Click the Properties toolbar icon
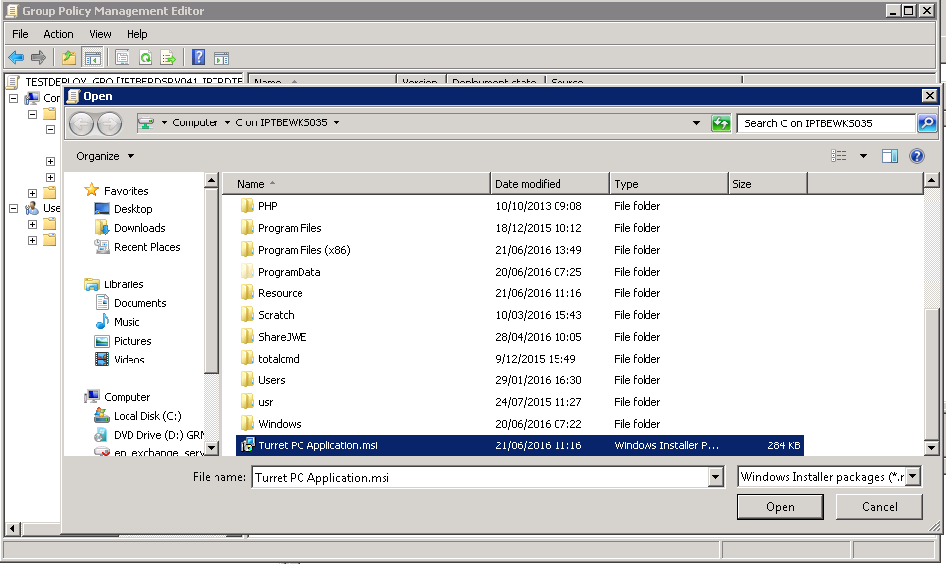The image size is (946, 564). (122, 58)
